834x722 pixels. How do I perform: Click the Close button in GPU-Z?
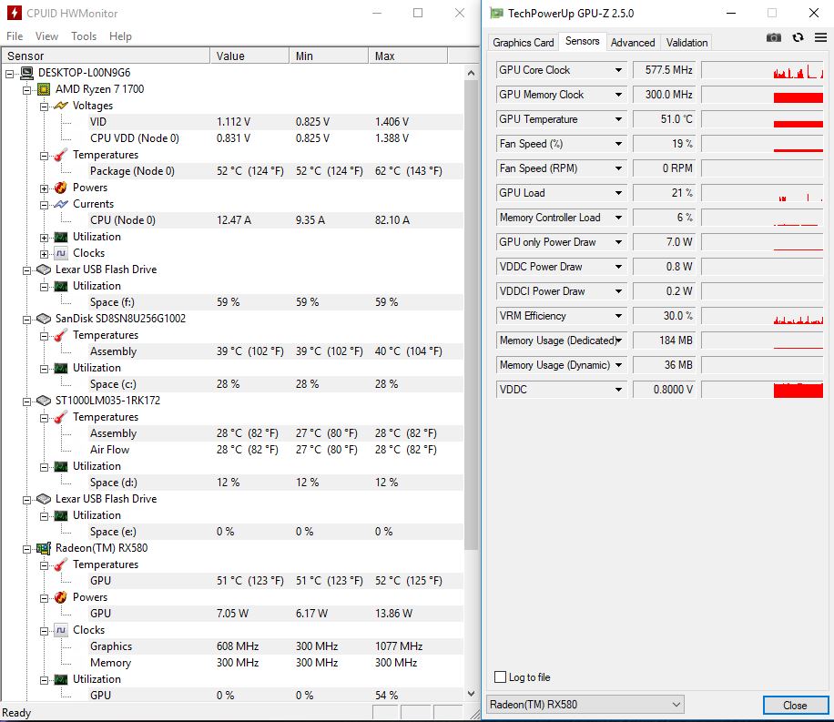click(x=795, y=705)
